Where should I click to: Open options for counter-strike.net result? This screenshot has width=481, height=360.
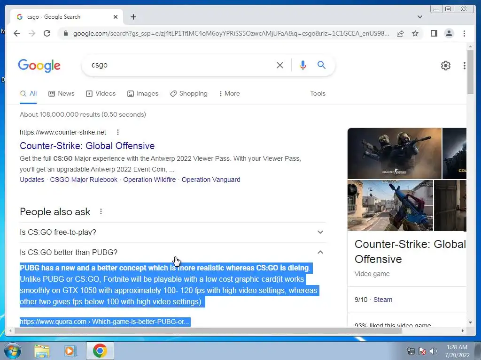pos(118,132)
